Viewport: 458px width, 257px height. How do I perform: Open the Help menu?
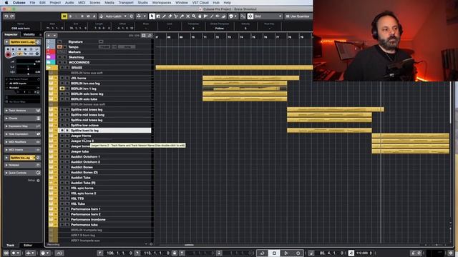click(228, 3)
